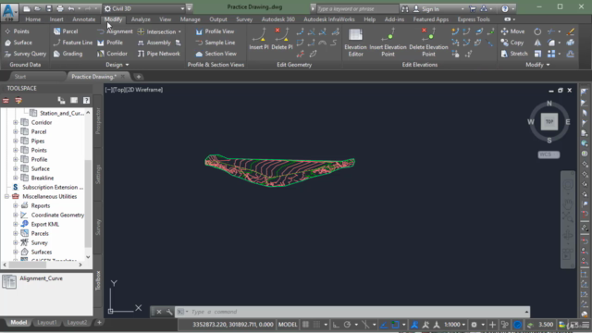Open annotation scale 1:1000 dropdown

454,325
